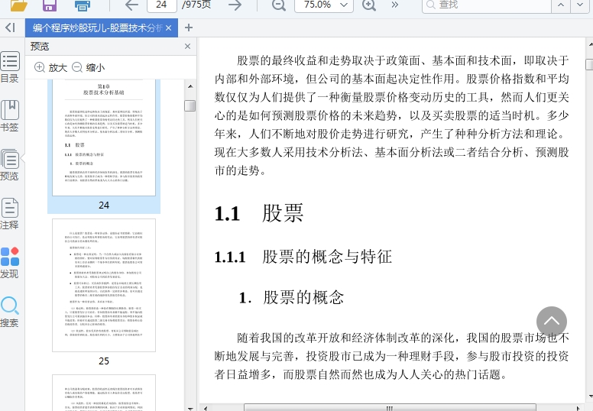Click the heading 1.1 股票
The width and height of the screenshot is (593, 411).
259,213
